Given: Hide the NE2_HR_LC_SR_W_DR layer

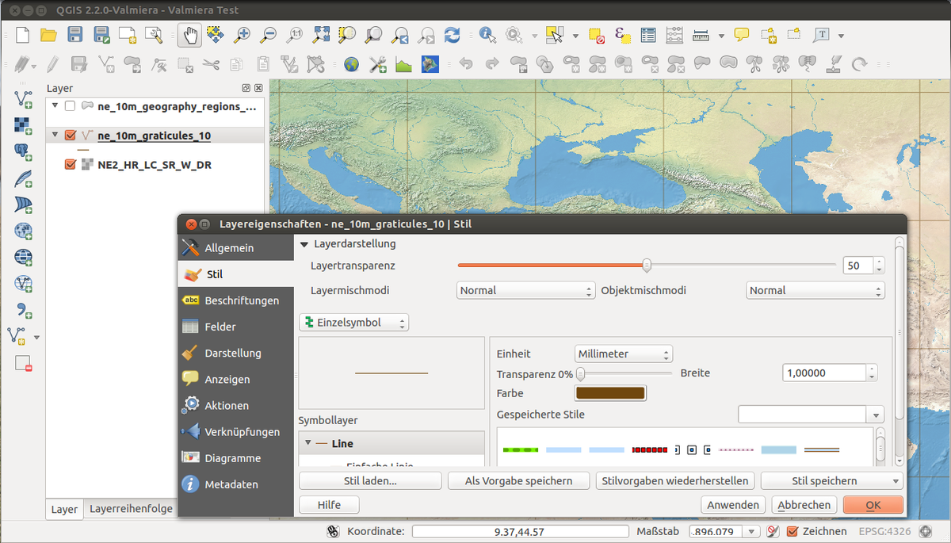Looking at the screenshot, I should tap(70, 164).
